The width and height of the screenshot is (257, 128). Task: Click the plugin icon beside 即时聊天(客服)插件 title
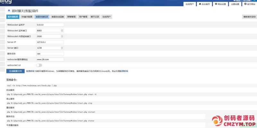pos(9,11)
